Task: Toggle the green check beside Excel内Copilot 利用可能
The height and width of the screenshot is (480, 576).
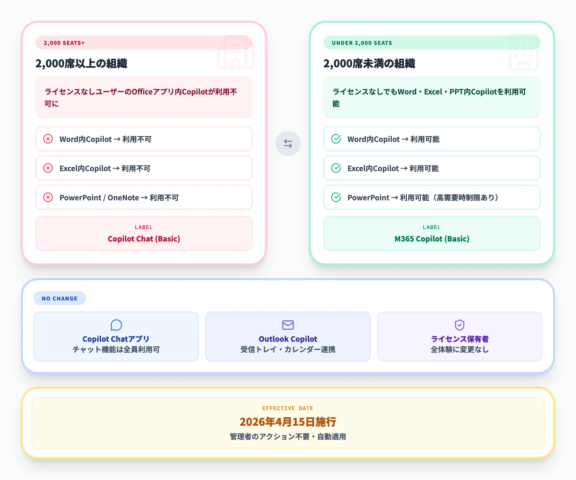Action: (337, 169)
